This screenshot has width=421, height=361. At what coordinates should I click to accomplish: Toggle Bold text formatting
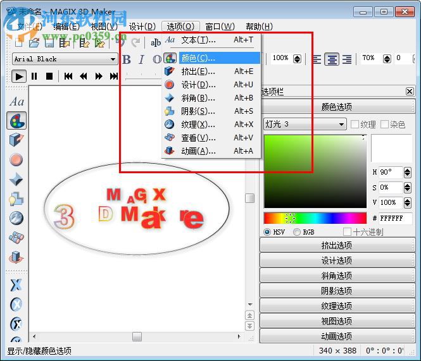[x=127, y=59]
